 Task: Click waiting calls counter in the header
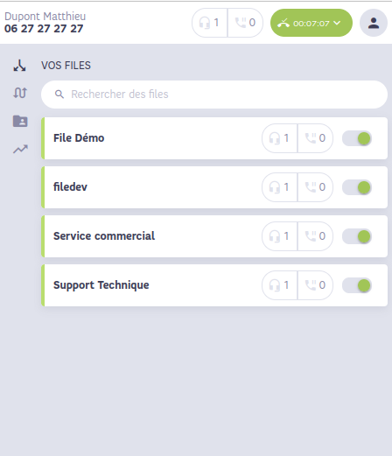(245, 23)
